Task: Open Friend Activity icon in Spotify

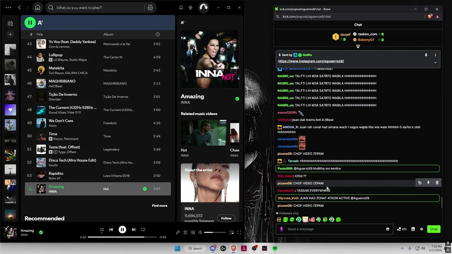Action: point(191,7)
